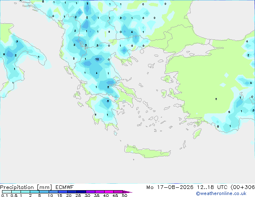This screenshot has width=255, height=197.
Task: Select the ECMWF model label
Action: coord(65,187)
